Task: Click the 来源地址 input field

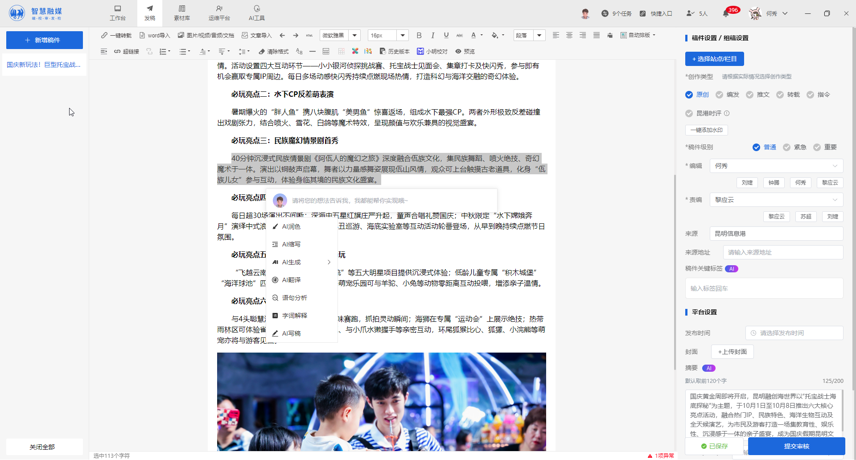Action: tap(782, 252)
